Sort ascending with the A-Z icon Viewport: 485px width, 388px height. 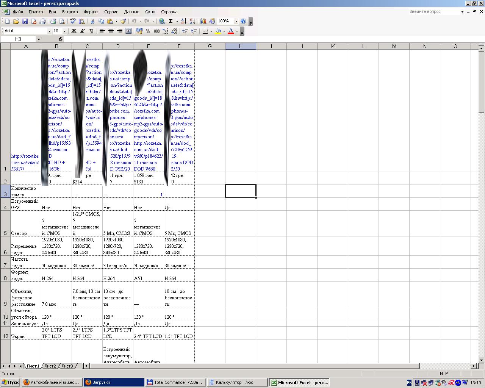[x=184, y=22]
